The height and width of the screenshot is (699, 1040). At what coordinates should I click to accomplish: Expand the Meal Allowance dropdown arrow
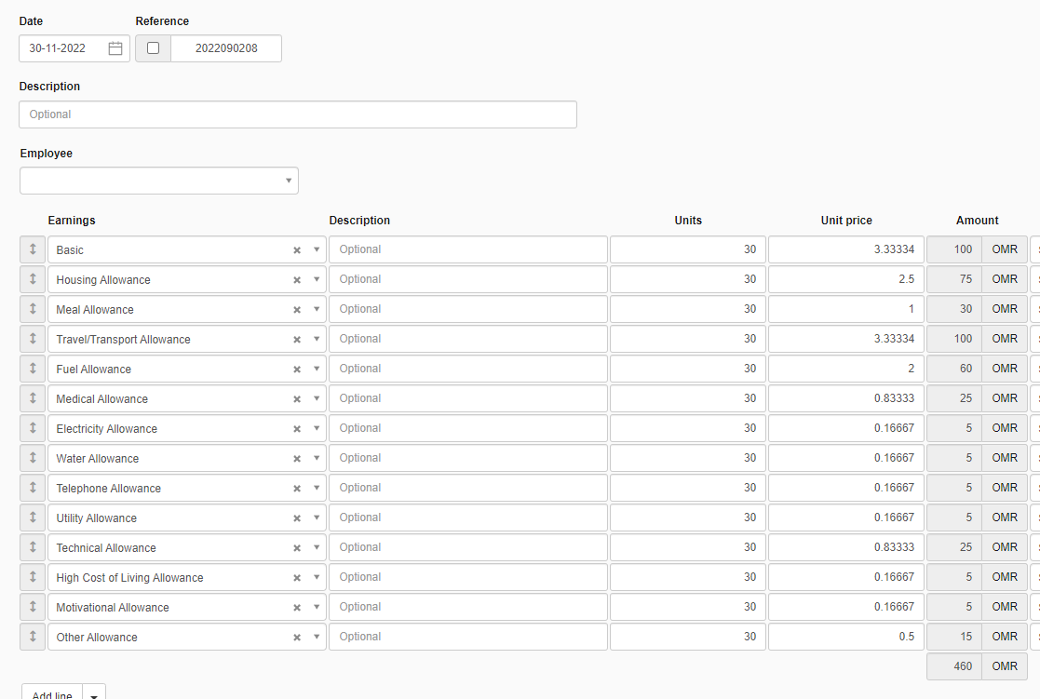coord(317,310)
